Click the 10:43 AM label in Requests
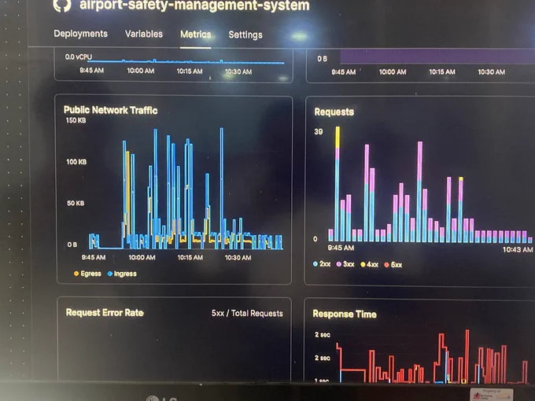535x401 pixels. coord(518,249)
